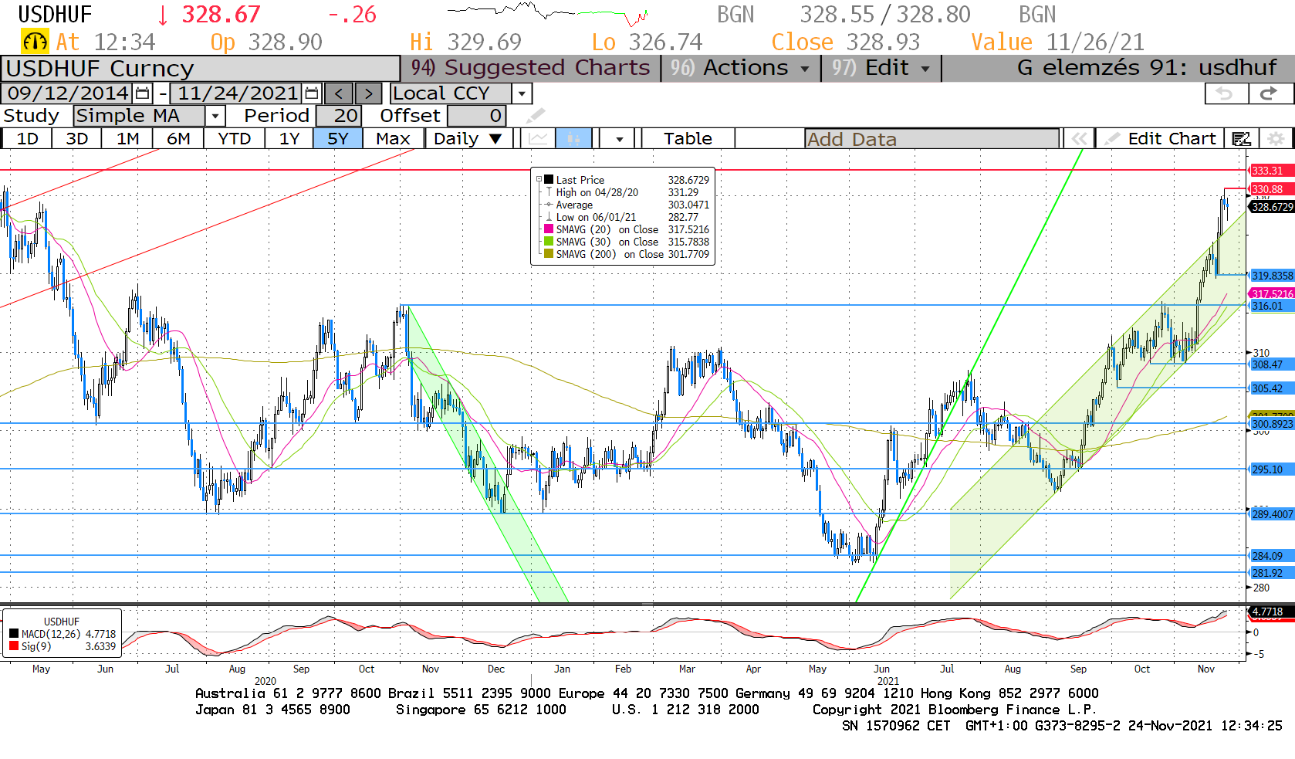Expand the Actions menu
This screenshot has height=759, width=1295.
(739, 68)
